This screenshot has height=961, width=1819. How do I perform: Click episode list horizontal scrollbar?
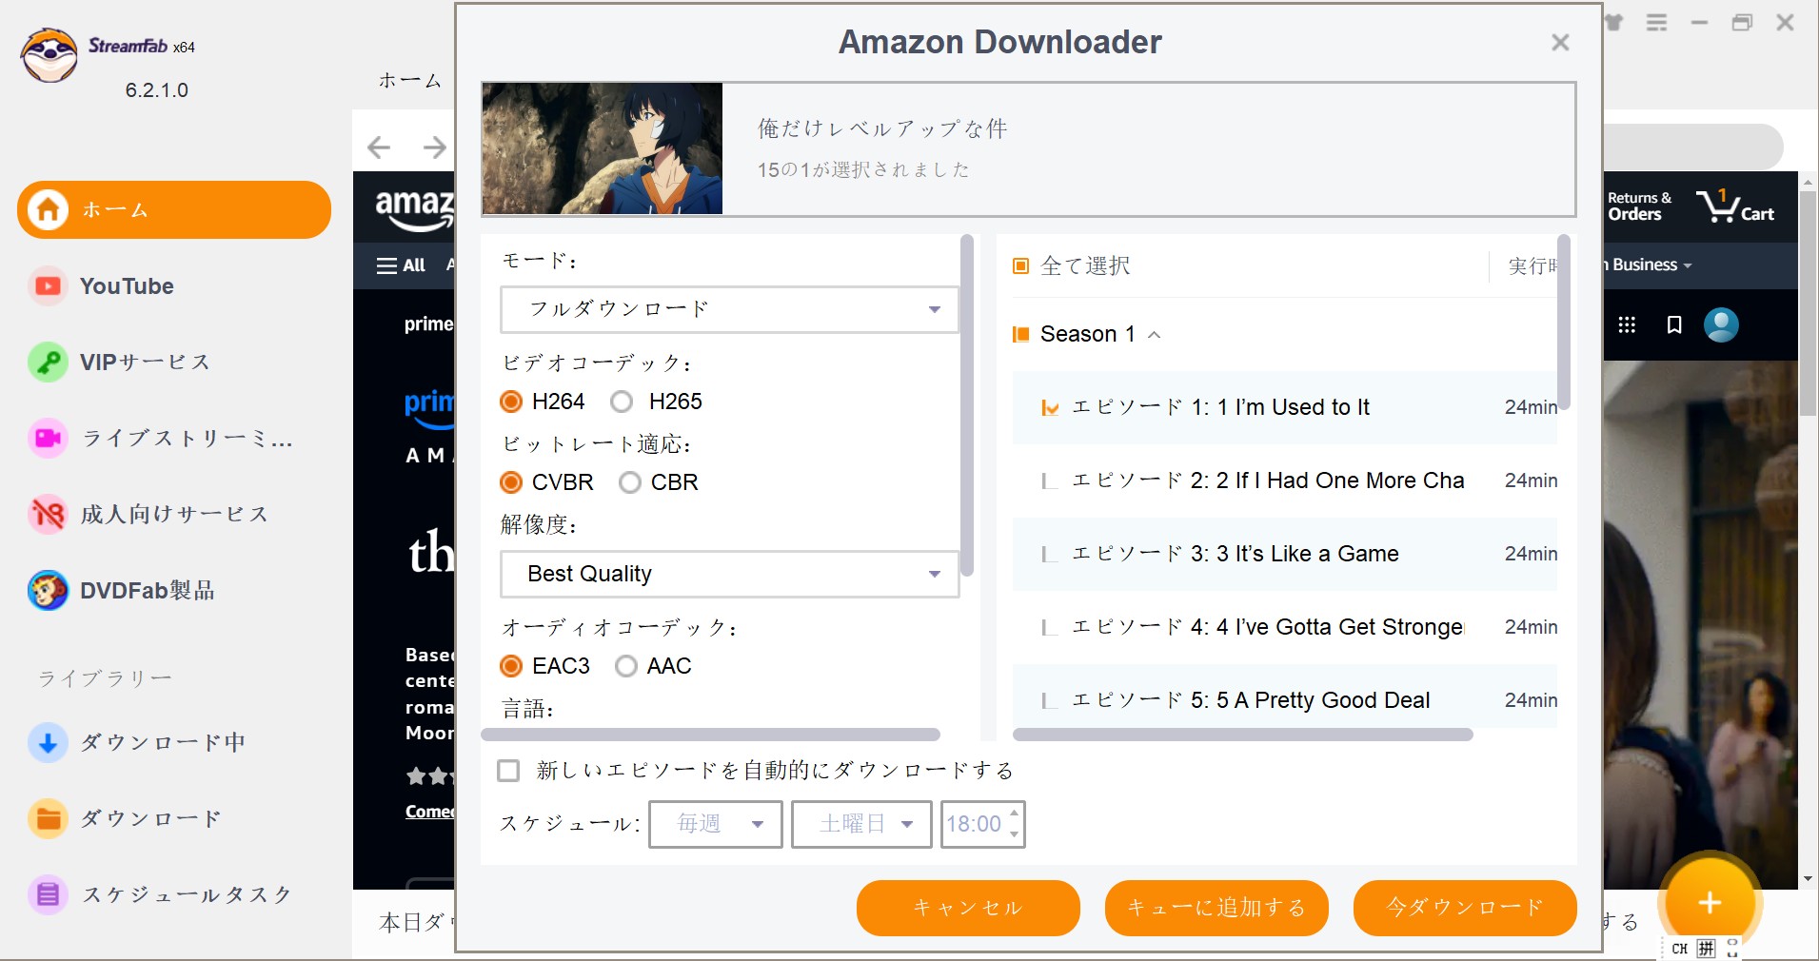[x=1243, y=735]
